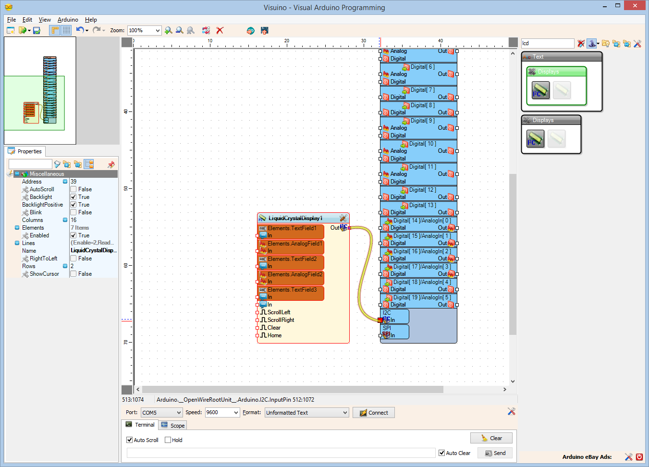Click the Undo arrow icon

80,30
